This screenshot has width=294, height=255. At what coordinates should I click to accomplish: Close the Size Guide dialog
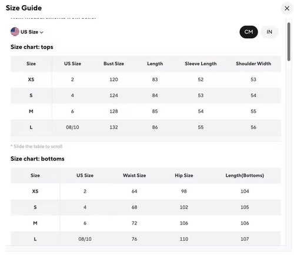pyautogui.click(x=287, y=8)
